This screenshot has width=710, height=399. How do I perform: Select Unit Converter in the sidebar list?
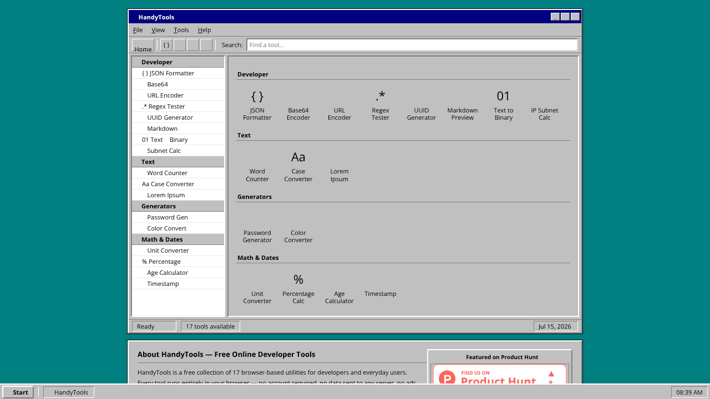point(178,250)
